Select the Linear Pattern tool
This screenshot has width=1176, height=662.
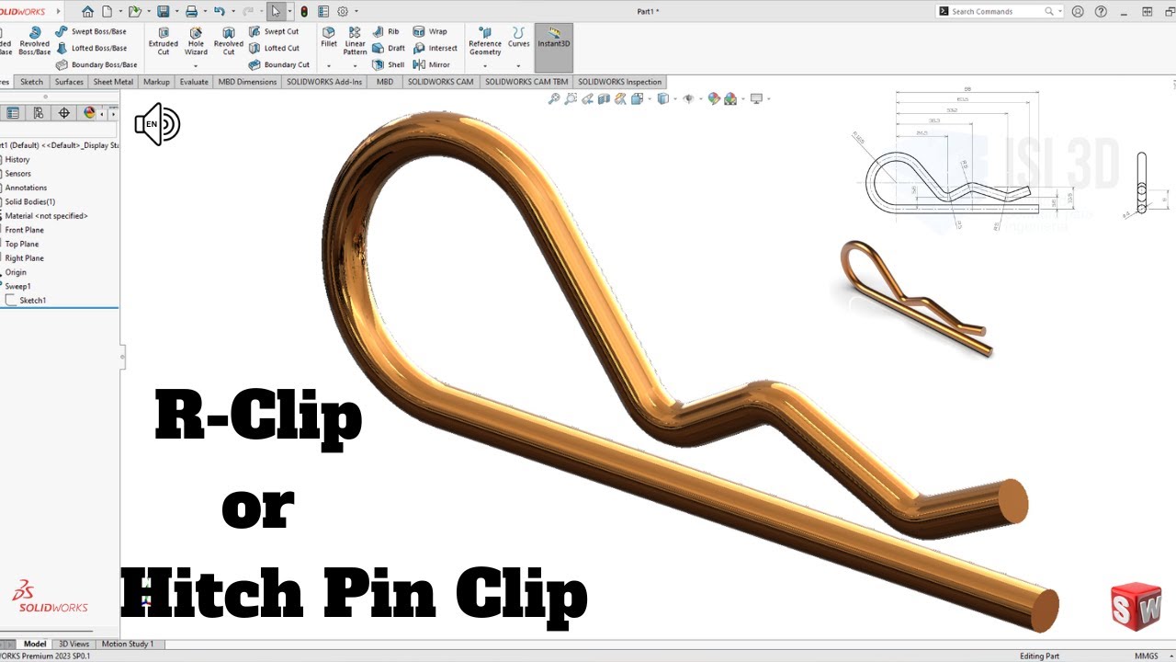point(355,41)
